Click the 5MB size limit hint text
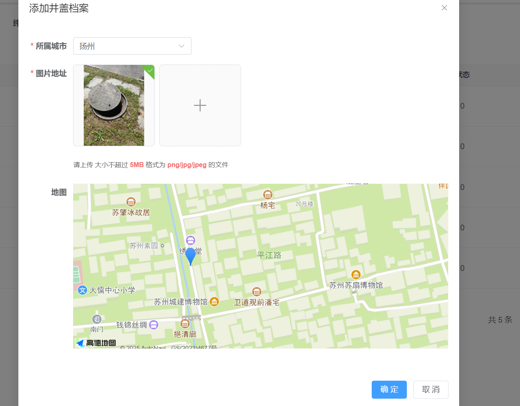The width and height of the screenshot is (520, 406). point(137,165)
